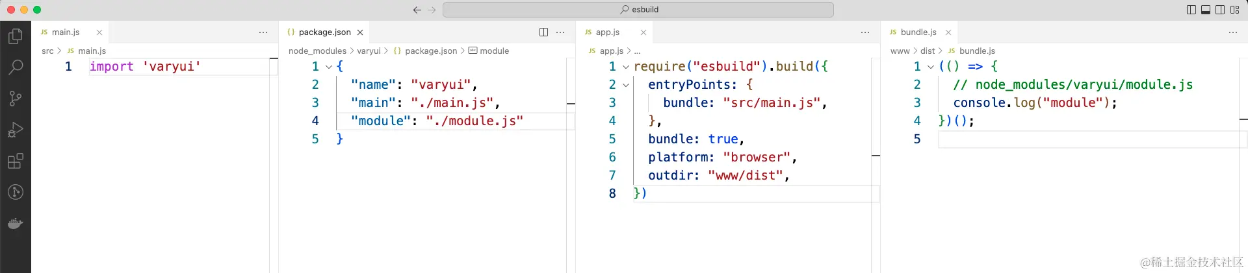Screen dimensions: 1248x273
Task: Click main.js in the breadcrumb path
Action: point(92,51)
